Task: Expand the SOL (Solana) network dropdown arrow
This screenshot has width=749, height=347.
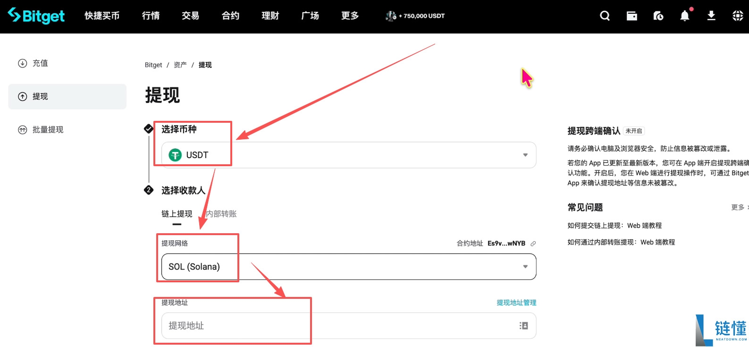Action: [x=525, y=267]
